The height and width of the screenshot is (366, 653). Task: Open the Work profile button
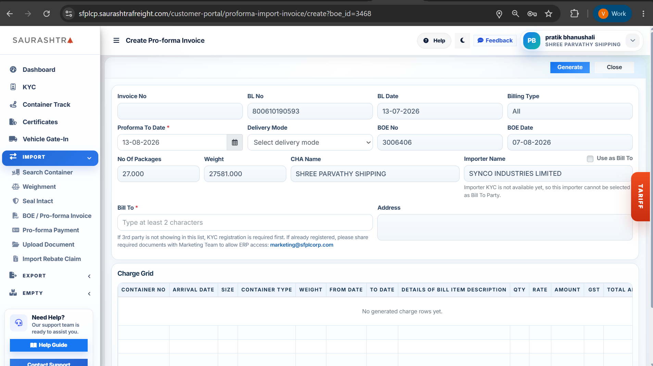point(612,14)
